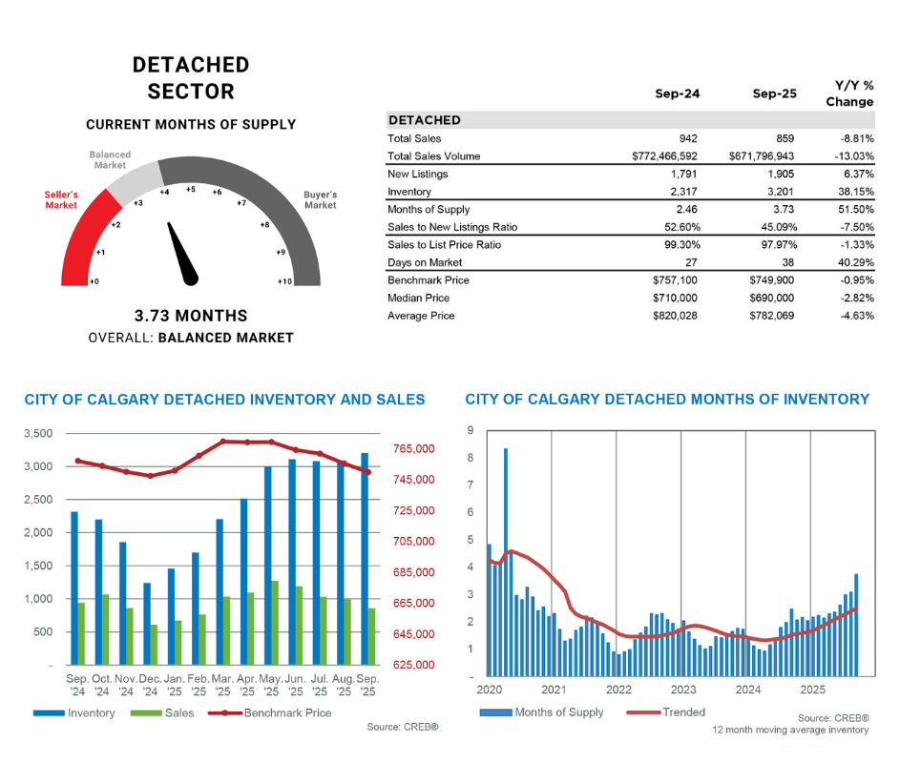Click the 'City of Calgary Detached Inventory and Sales' title
The width and height of the screenshot is (900, 763).
tap(224, 400)
